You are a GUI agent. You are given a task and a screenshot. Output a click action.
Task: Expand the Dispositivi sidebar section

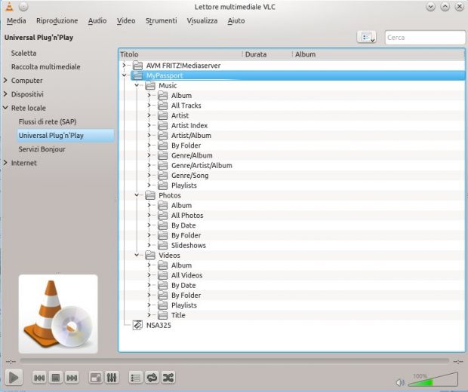[5, 94]
